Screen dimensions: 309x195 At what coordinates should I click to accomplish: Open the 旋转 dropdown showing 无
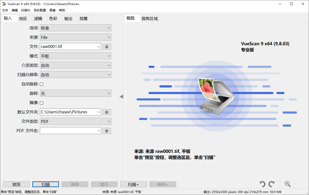(75, 93)
